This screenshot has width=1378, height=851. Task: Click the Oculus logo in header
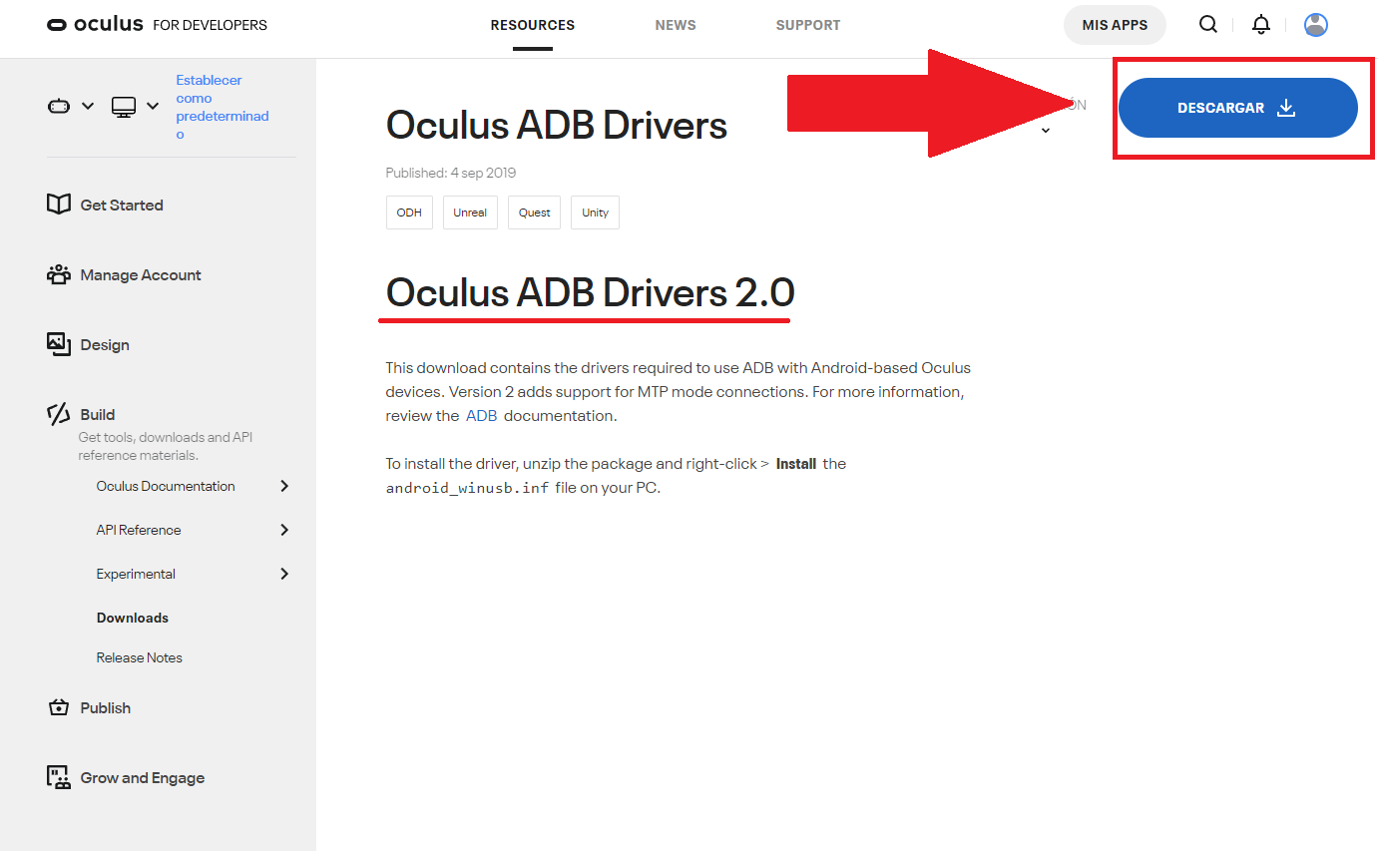coord(95,25)
